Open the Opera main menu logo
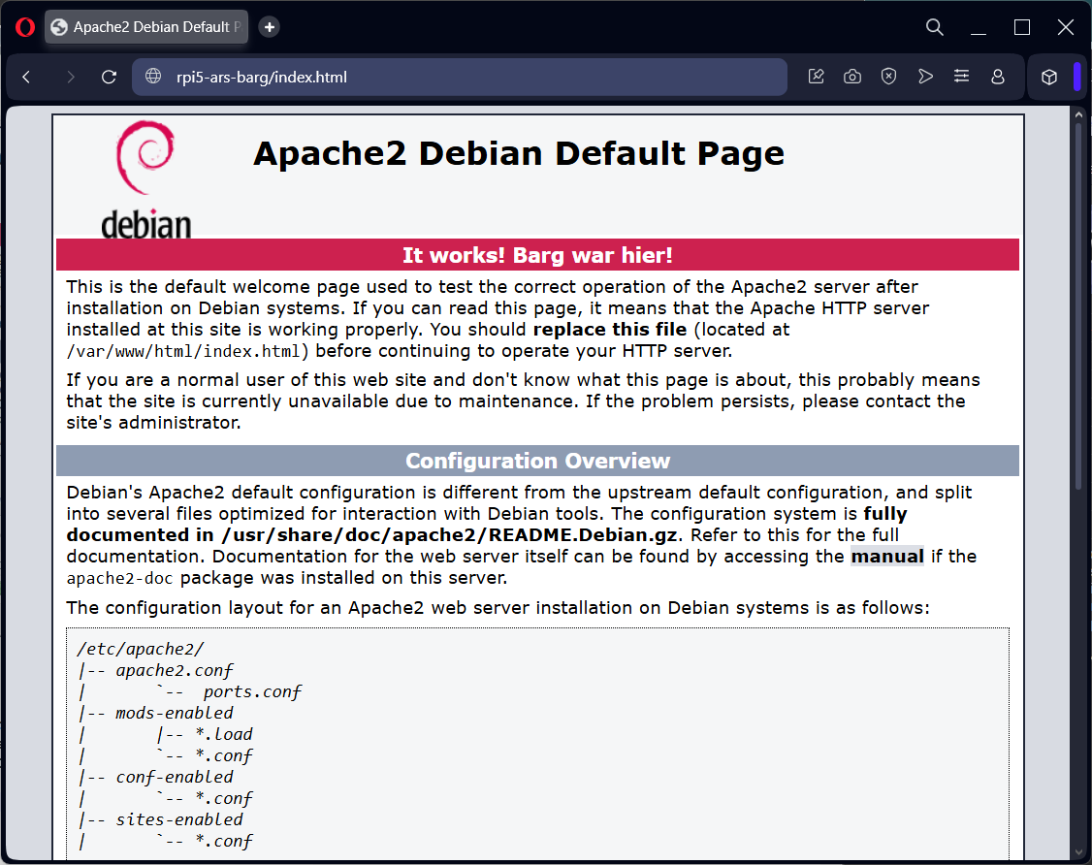Viewport: 1092px width, 865px height. (x=25, y=27)
